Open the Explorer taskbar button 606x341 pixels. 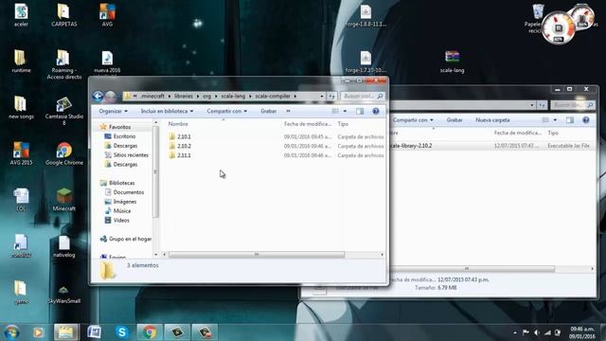[x=65, y=332]
